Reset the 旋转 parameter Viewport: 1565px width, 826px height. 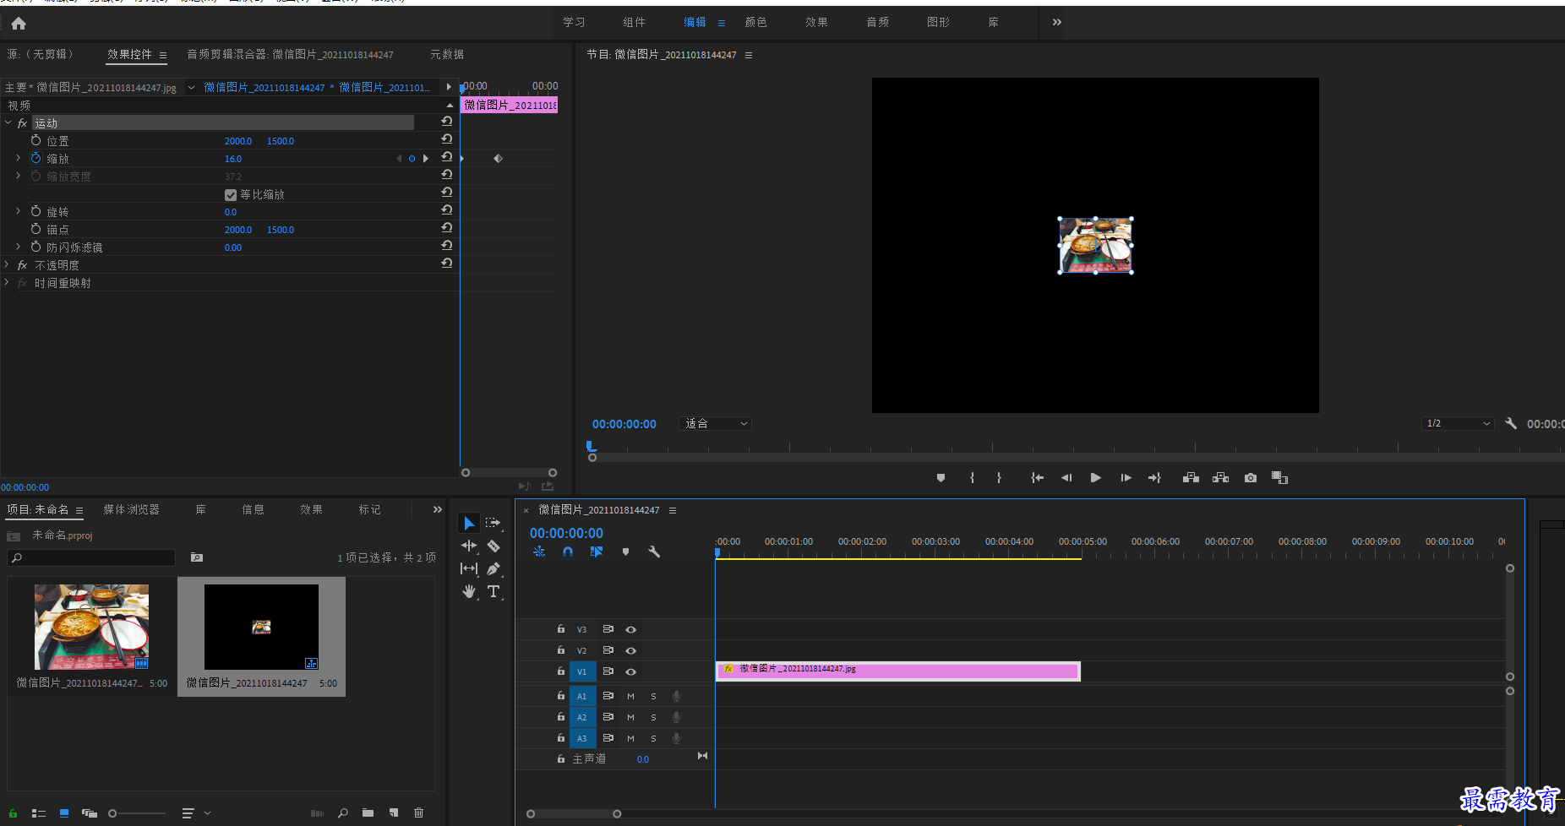(446, 210)
